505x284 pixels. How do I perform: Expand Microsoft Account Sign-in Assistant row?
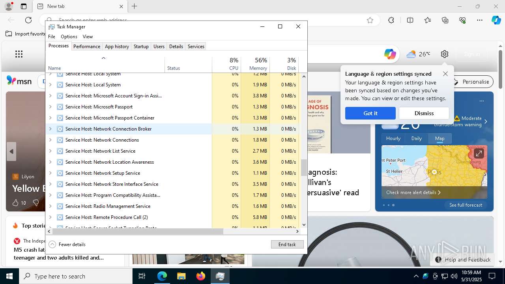(x=50, y=96)
